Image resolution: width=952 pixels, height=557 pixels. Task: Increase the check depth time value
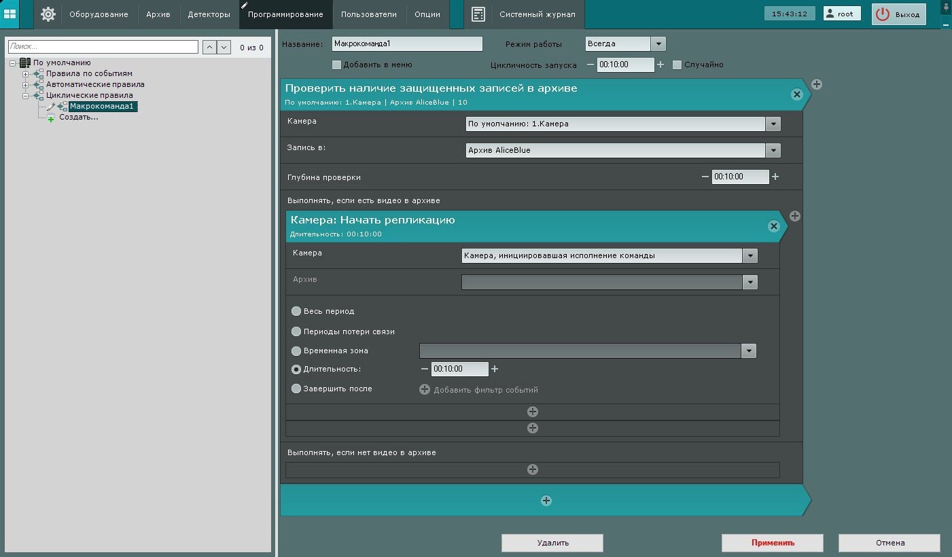pyautogui.click(x=775, y=177)
